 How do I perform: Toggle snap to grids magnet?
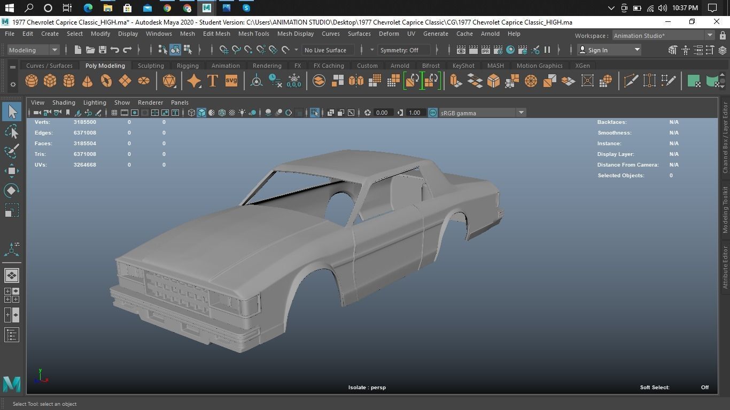coord(224,50)
